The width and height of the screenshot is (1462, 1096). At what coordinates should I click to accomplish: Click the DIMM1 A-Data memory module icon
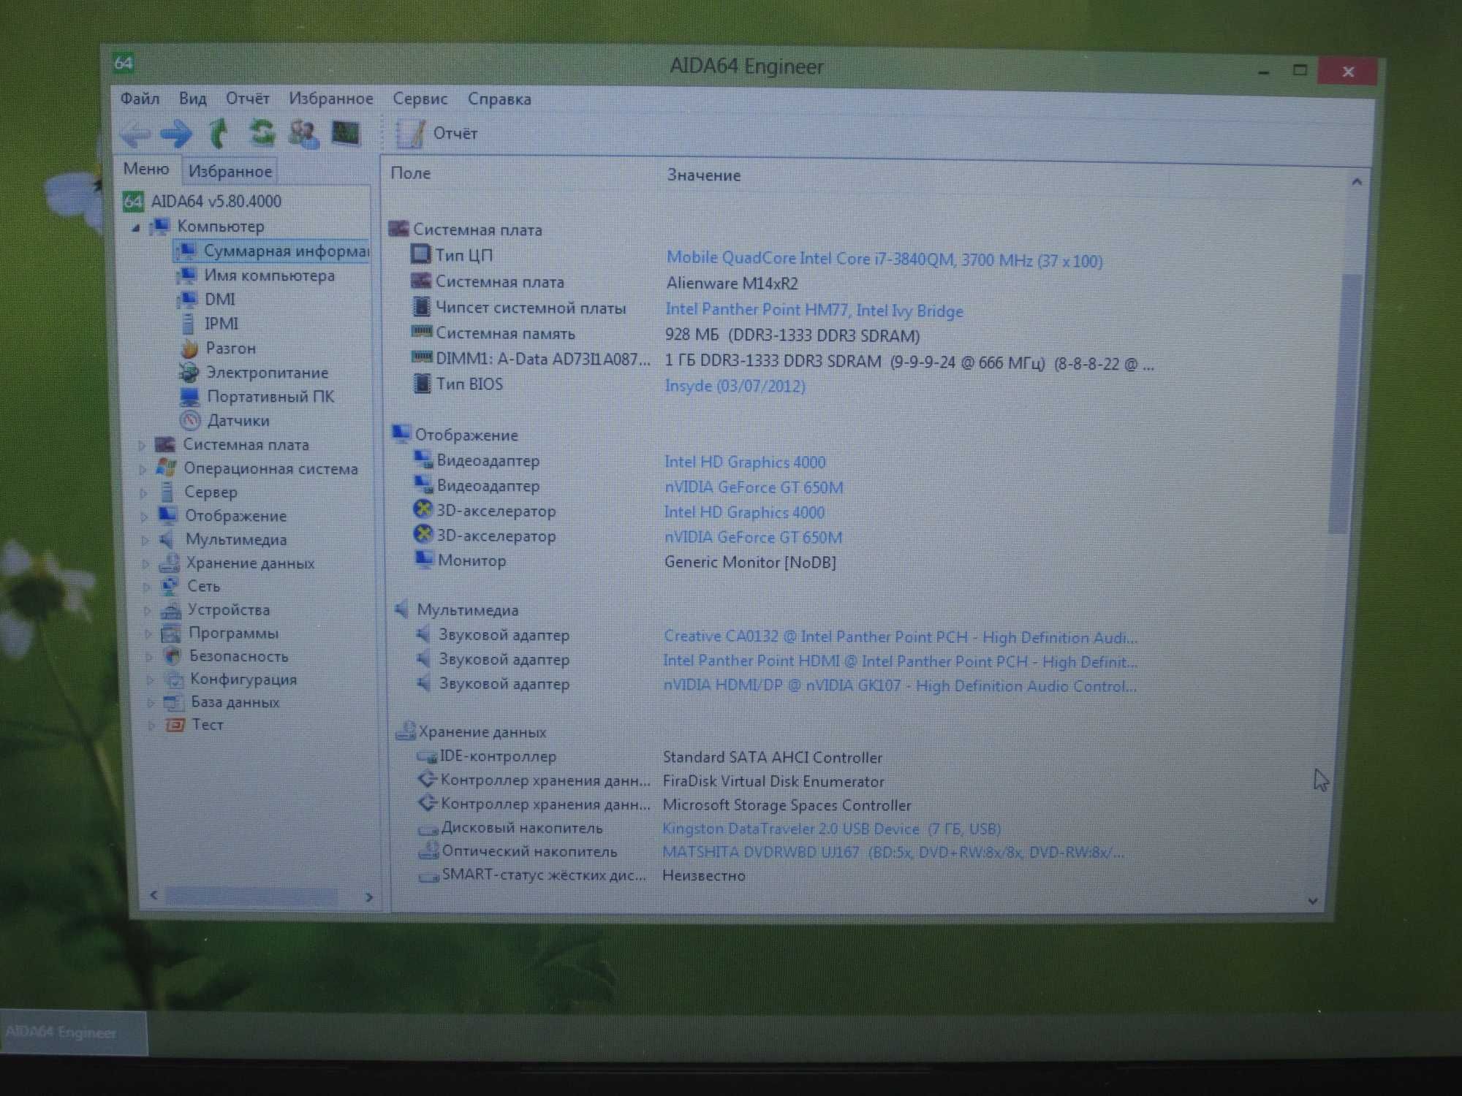pos(422,358)
